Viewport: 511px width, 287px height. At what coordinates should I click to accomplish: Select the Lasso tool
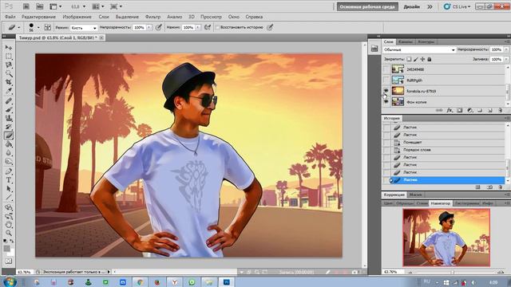9,65
